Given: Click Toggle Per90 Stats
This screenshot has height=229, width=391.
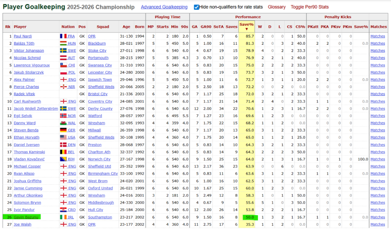Looking at the screenshot, I should click(310, 7).
